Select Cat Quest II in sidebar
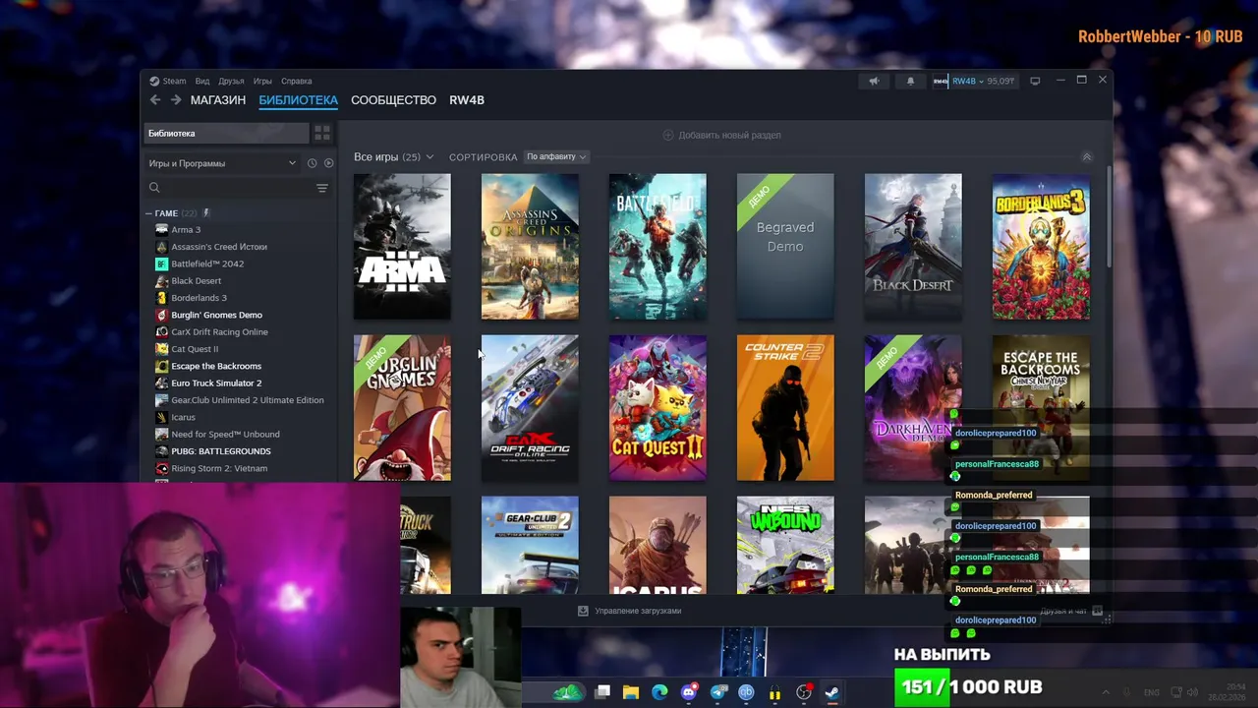 click(195, 349)
